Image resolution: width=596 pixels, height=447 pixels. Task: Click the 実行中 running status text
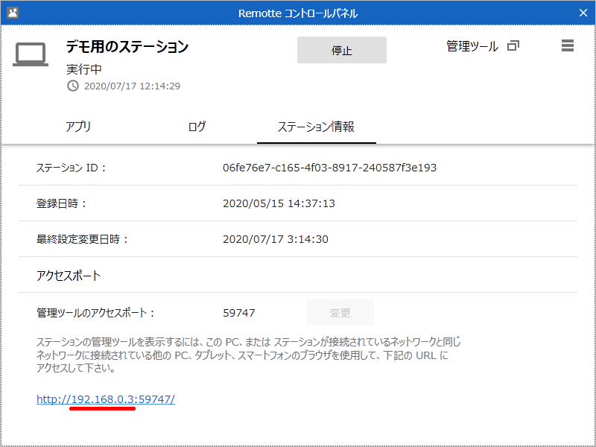click(x=84, y=69)
